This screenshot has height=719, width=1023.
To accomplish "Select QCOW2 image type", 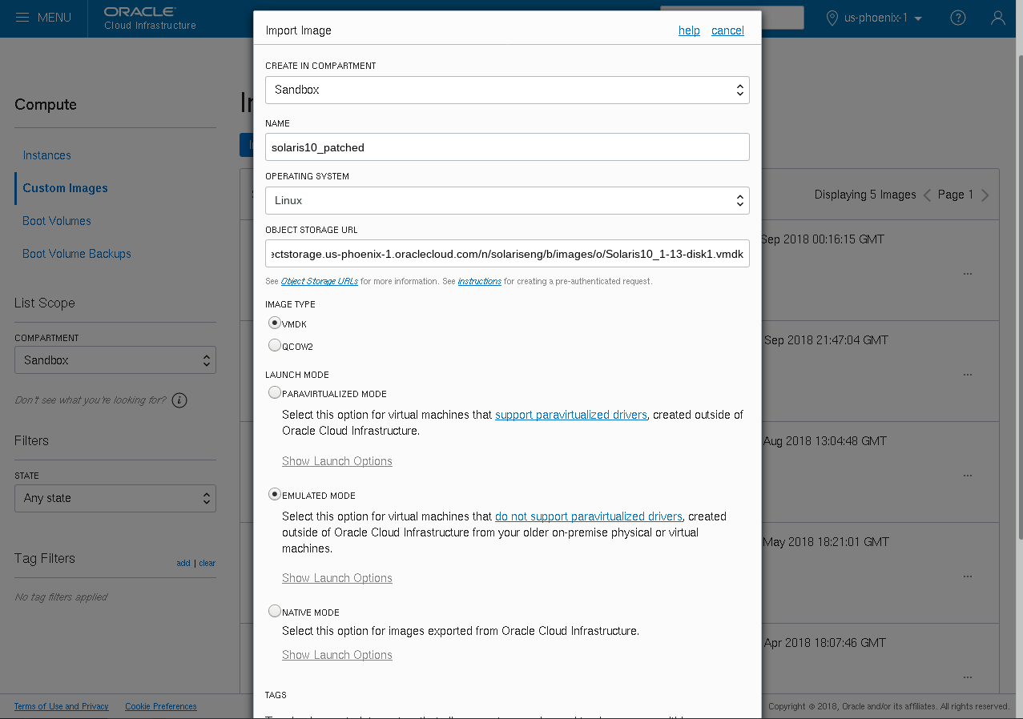I will [x=275, y=346].
